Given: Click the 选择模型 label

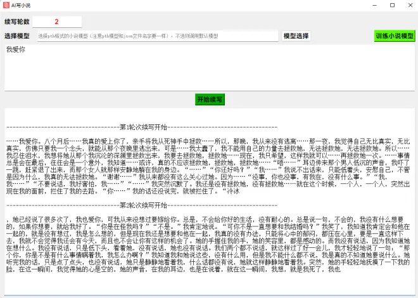Looking at the screenshot, I should click(x=17, y=36).
